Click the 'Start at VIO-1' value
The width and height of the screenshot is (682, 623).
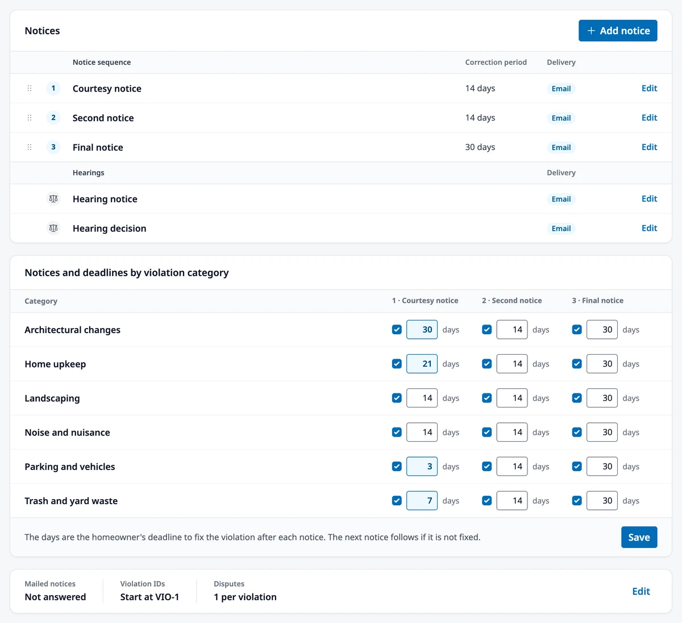[149, 597]
